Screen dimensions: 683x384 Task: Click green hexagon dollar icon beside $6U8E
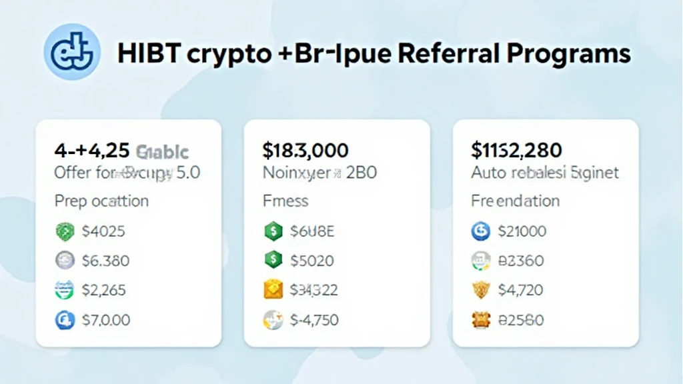point(273,231)
